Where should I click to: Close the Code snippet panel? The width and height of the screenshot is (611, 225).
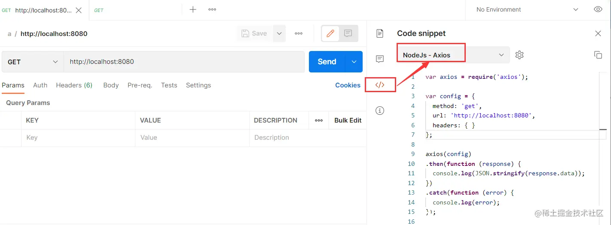[598, 33]
